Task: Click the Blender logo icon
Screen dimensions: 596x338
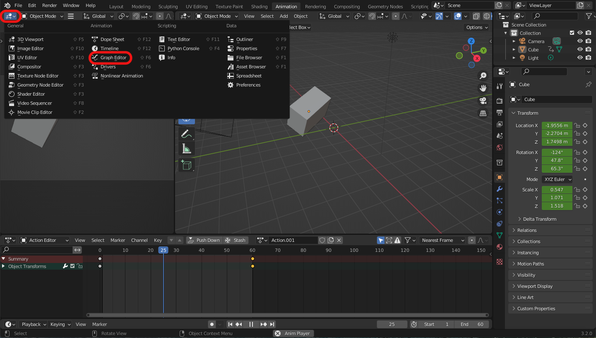Action: click(7, 5)
